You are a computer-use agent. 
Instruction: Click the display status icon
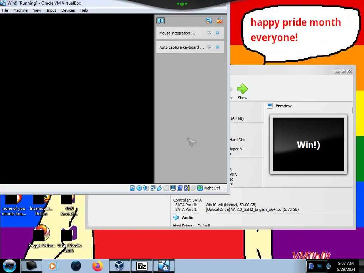point(173,188)
